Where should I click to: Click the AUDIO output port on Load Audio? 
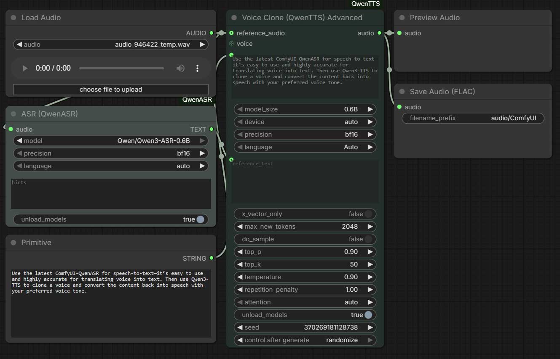pyautogui.click(x=211, y=33)
